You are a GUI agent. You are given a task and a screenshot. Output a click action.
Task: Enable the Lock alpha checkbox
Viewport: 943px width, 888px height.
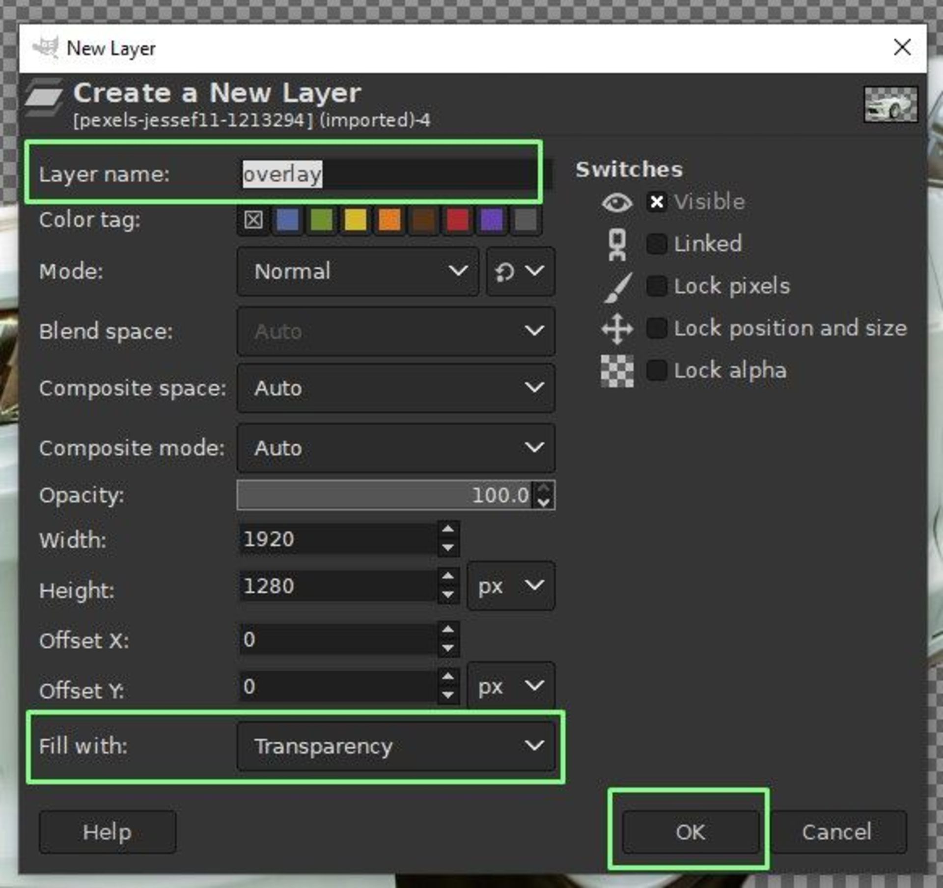tap(657, 370)
